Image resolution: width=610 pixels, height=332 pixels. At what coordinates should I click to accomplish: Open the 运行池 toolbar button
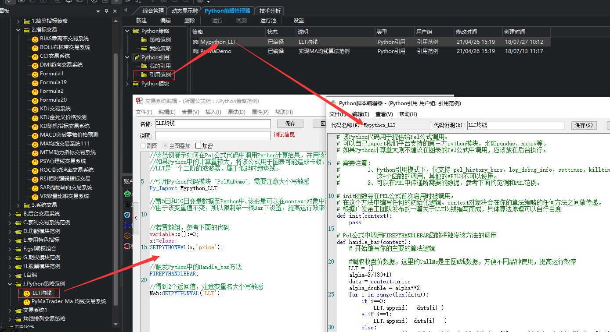click(x=268, y=21)
